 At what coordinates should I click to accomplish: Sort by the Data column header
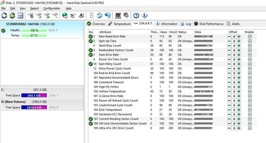click(x=210, y=32)
